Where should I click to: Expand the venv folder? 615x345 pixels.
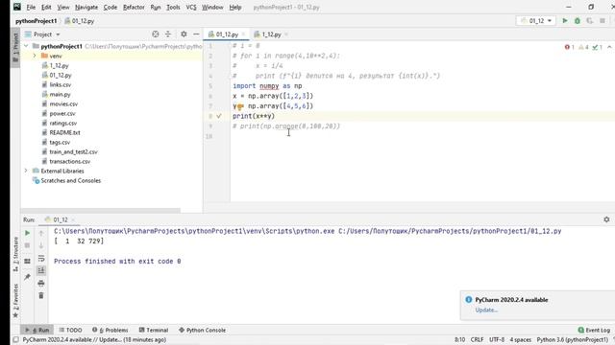point(35,56)
